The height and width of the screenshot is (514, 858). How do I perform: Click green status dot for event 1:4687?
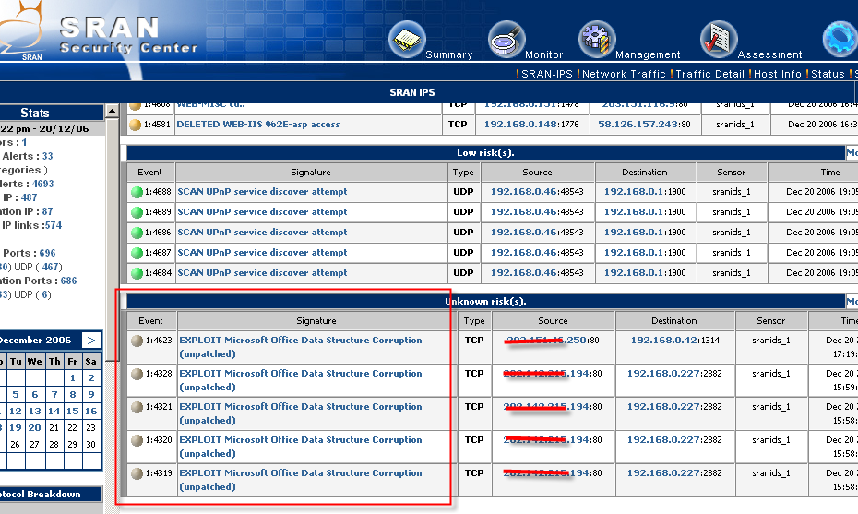[137, 253]
